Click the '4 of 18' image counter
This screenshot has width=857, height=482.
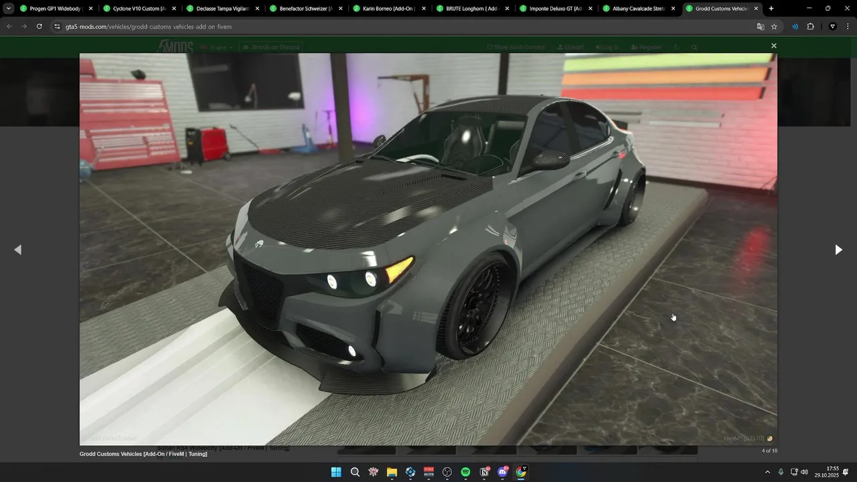(769, 451)
